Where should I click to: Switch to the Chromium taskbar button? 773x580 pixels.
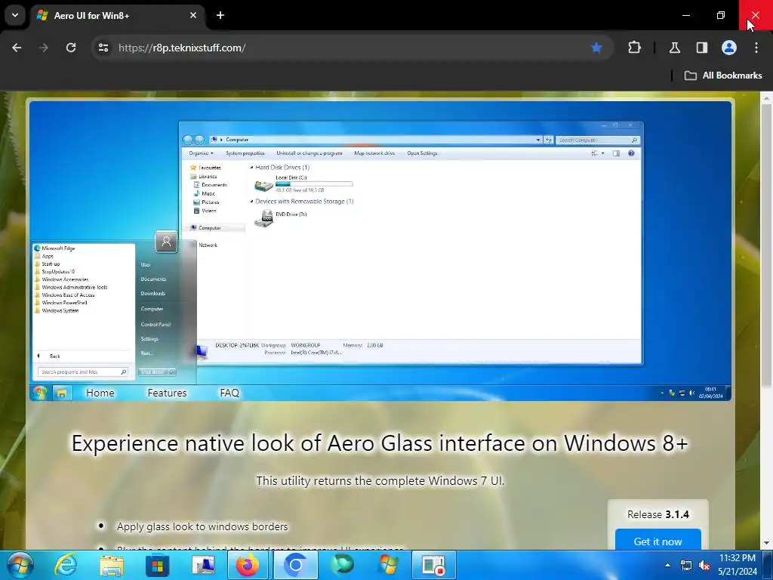pyautogui.click(x=295, y=565)
